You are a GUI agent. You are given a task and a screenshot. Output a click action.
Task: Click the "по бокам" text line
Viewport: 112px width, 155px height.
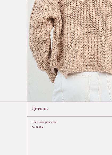(38, 127)
